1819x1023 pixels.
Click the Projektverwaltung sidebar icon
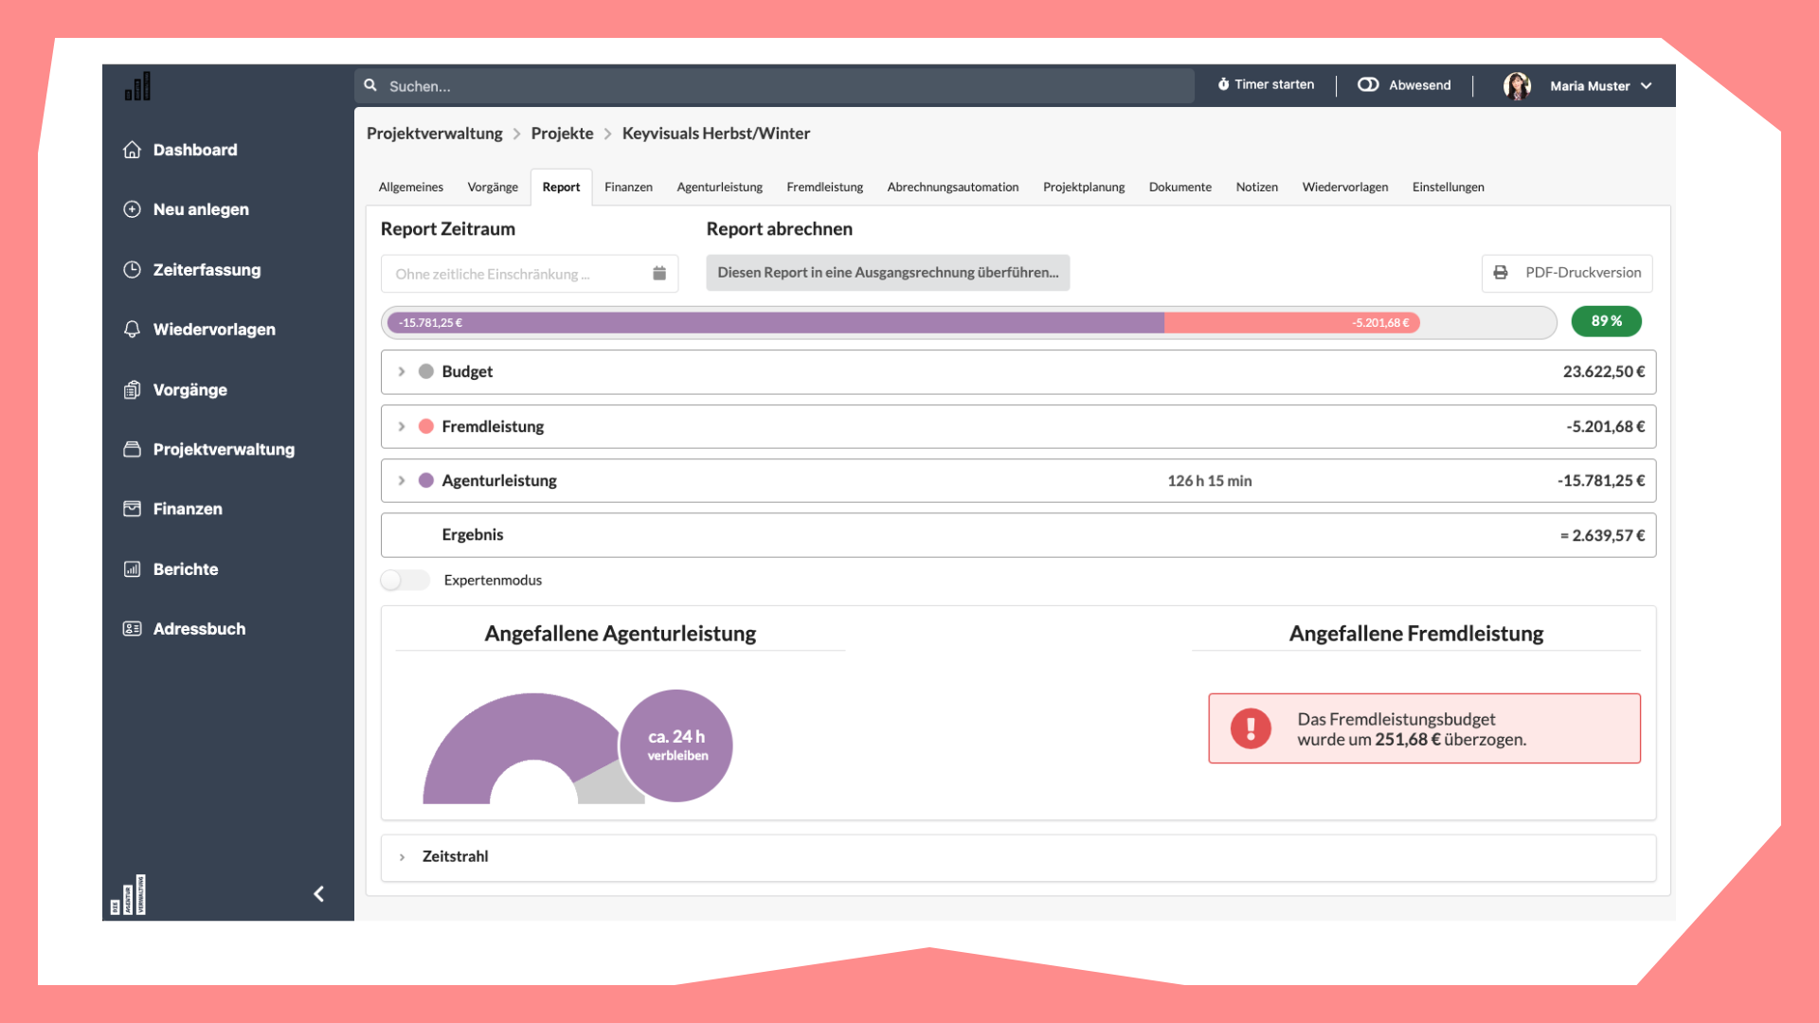tap(133, 449)
